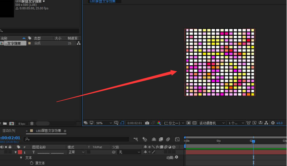Click the trash icon in project panel
Image resolution: width=287 pixels, height=166 pixels.
pyautogui.click(x=32, y=124)
